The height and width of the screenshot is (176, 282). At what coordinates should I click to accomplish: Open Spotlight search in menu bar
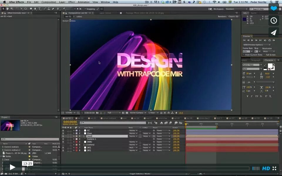tap(271, 2)
